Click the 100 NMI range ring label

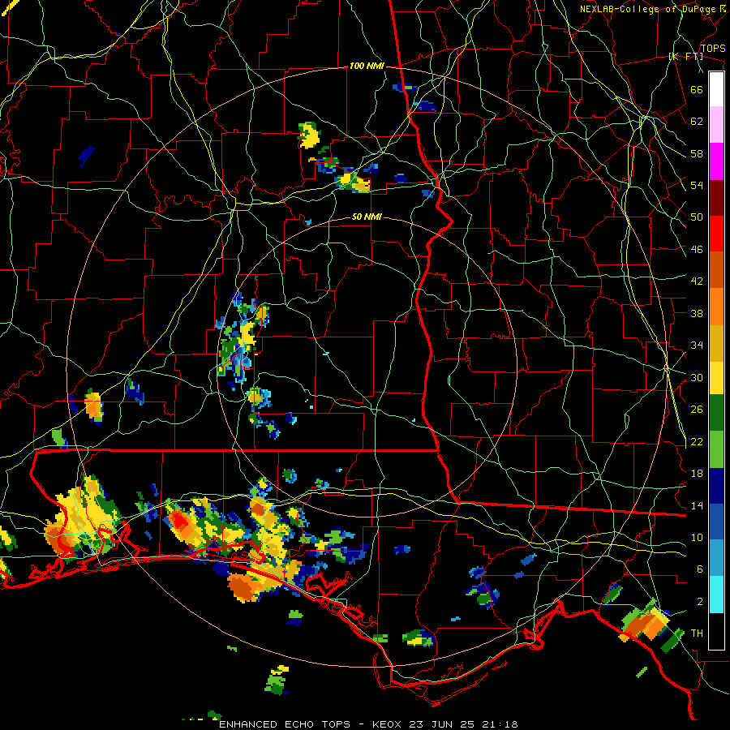(x=367, y=67)
